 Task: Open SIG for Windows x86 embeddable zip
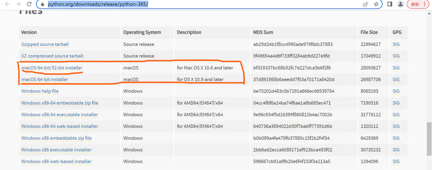tap(396, 138)
